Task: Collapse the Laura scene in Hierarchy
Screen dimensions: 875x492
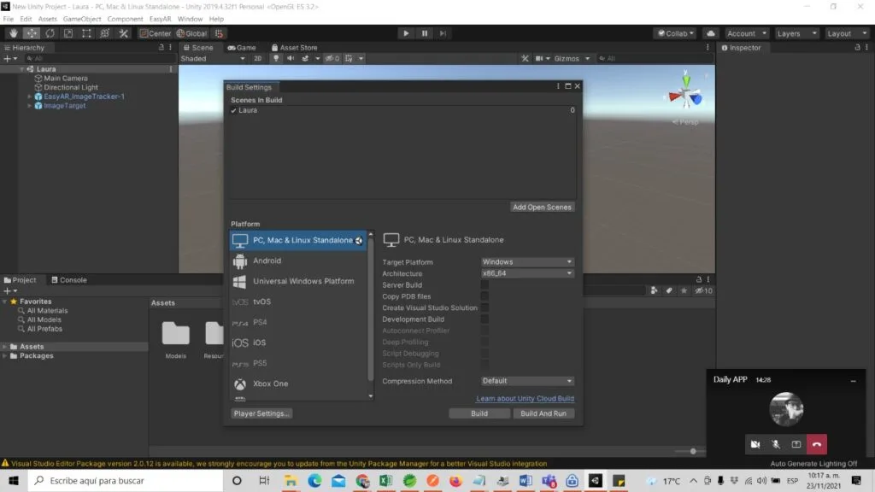Action: (x=22, y=69)
